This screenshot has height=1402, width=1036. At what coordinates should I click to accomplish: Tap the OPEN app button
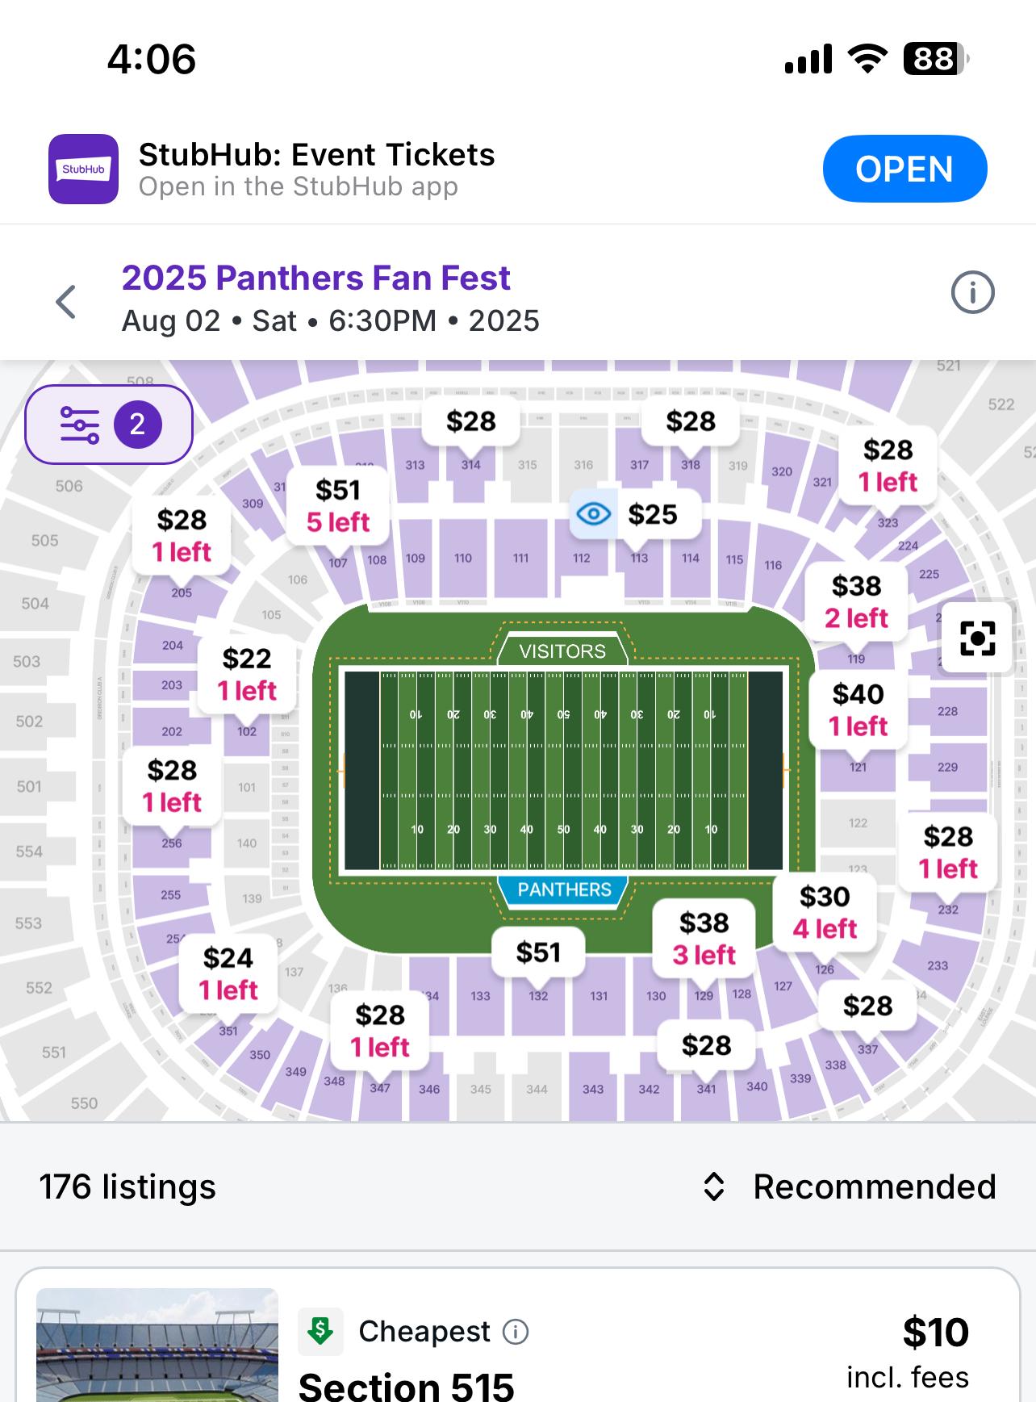point(904,169)
